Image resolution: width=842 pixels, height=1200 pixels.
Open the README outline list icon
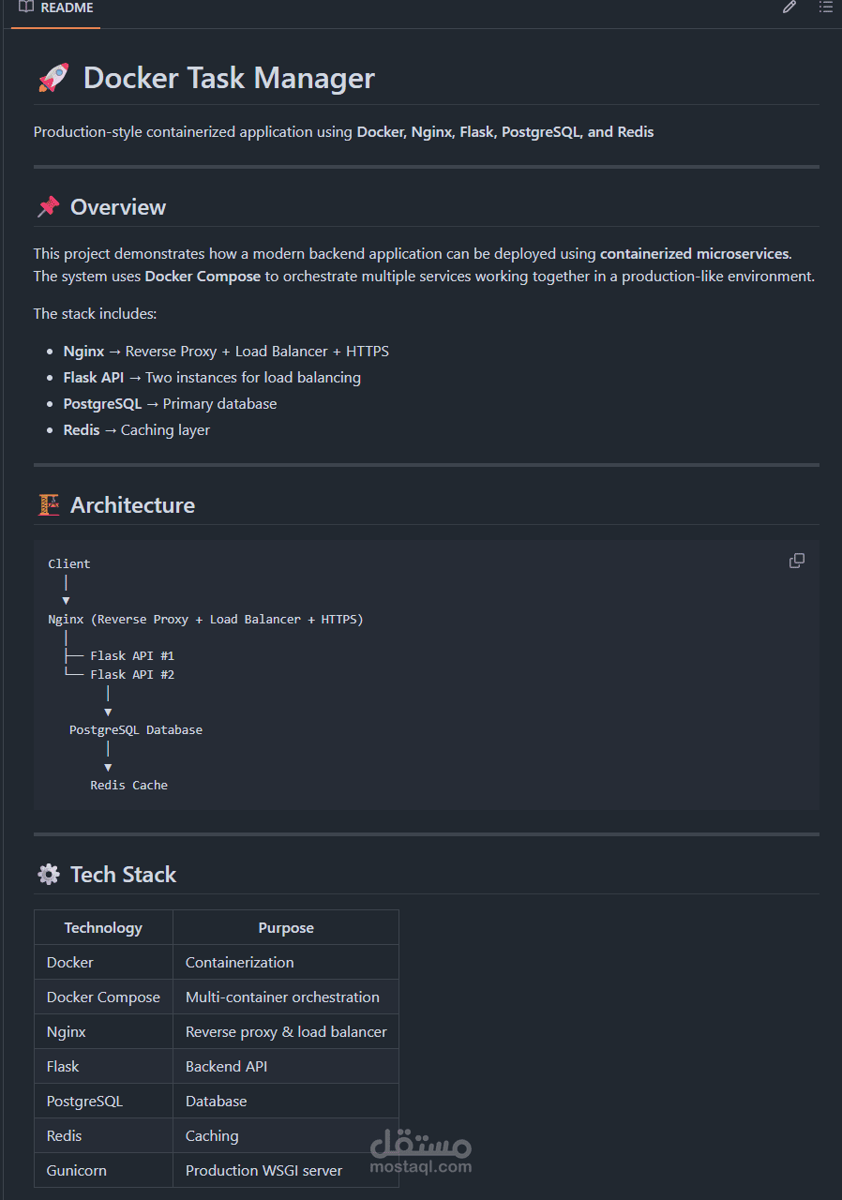[825, 7]
